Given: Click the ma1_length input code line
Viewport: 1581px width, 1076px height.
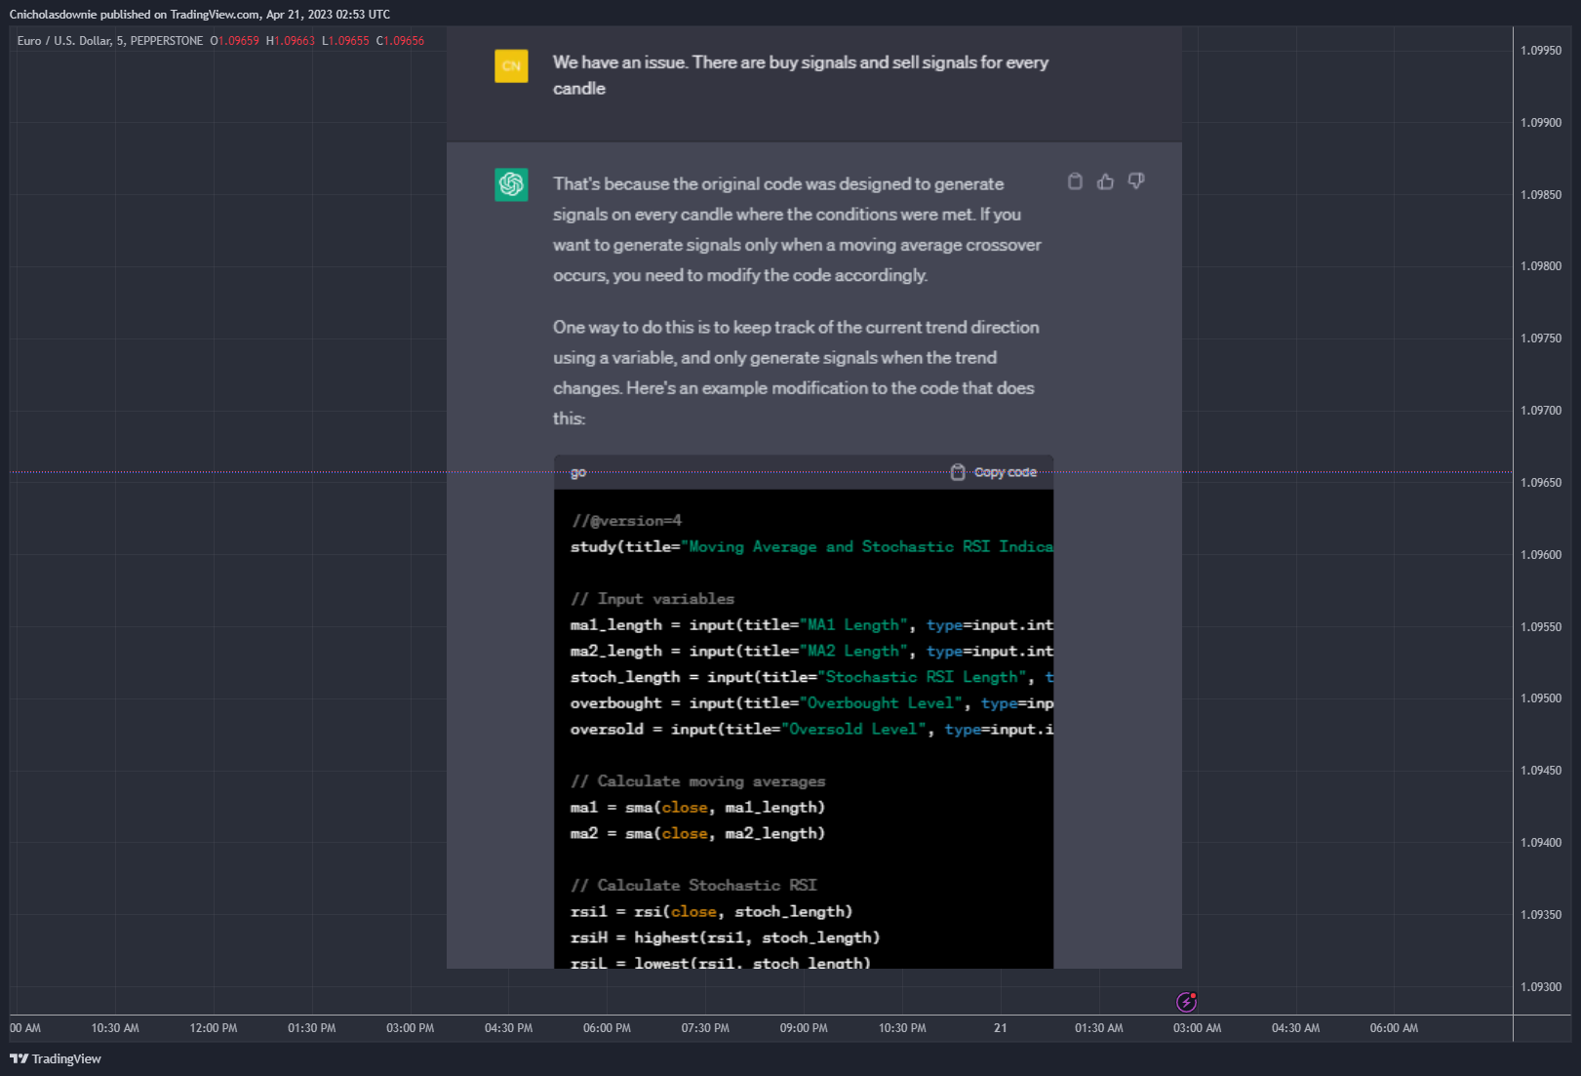Looking at the screenshot, I should 811,625.
